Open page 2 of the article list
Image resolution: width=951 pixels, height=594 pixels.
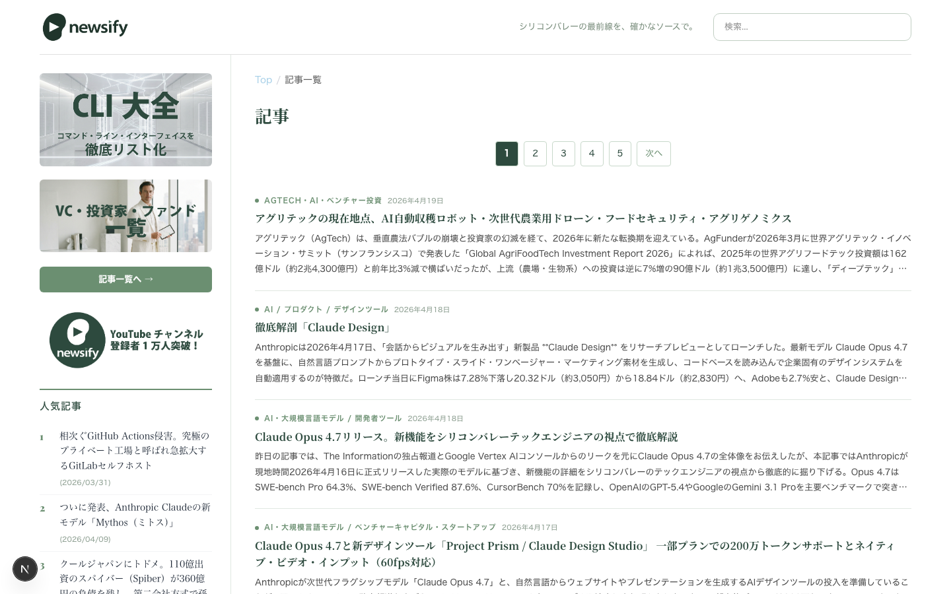[x=535, y=153]
